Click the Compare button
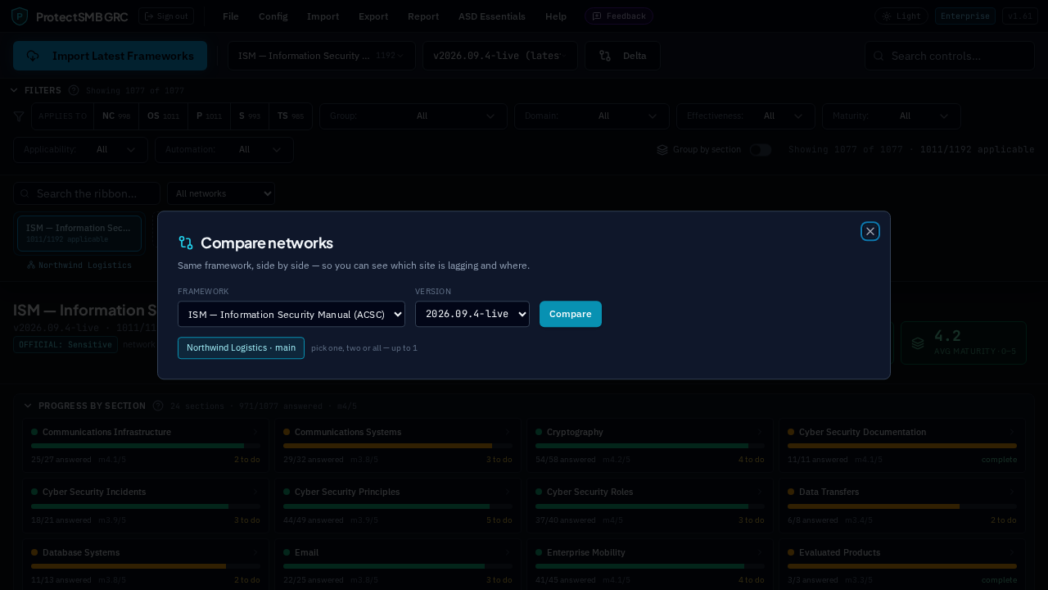 pyautogui.click(x=571, y=314)
